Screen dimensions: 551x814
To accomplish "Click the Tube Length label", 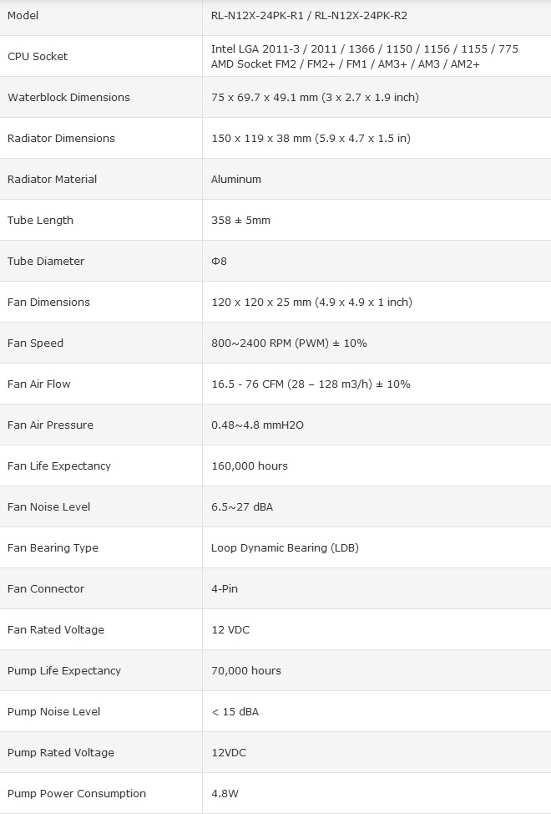I will [40, 221].
